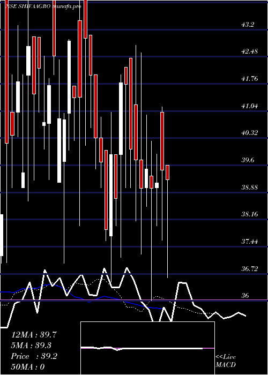268x375 pixels.
Task: Click the 42.48 price axis label
Action: 250,51
